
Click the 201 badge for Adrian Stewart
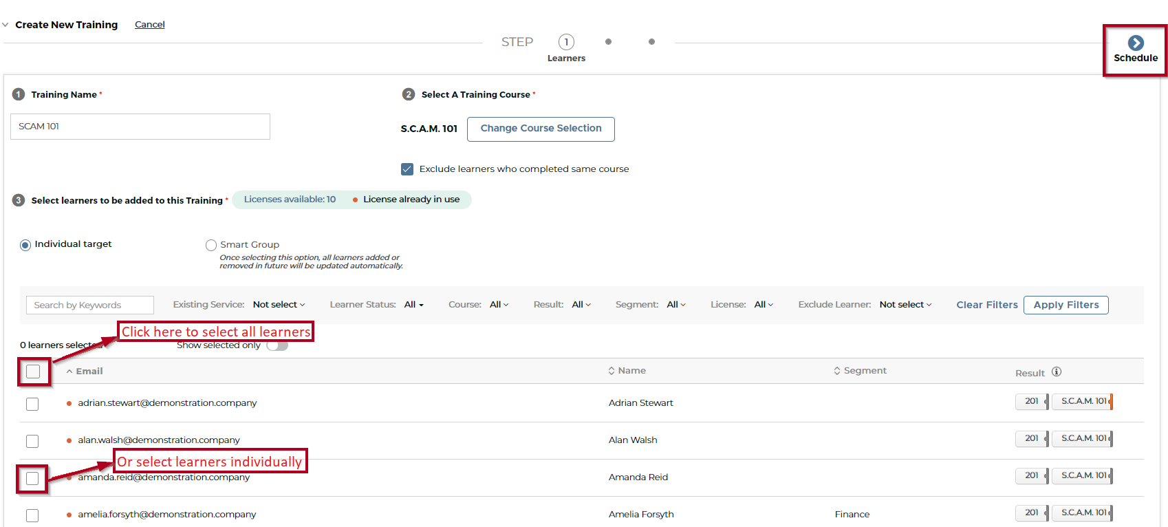[1031, 401]
